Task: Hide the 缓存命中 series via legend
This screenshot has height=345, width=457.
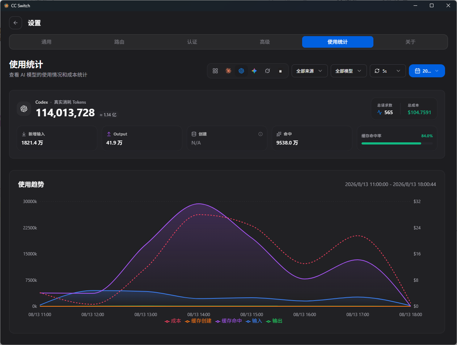Action: pos(228,321)
